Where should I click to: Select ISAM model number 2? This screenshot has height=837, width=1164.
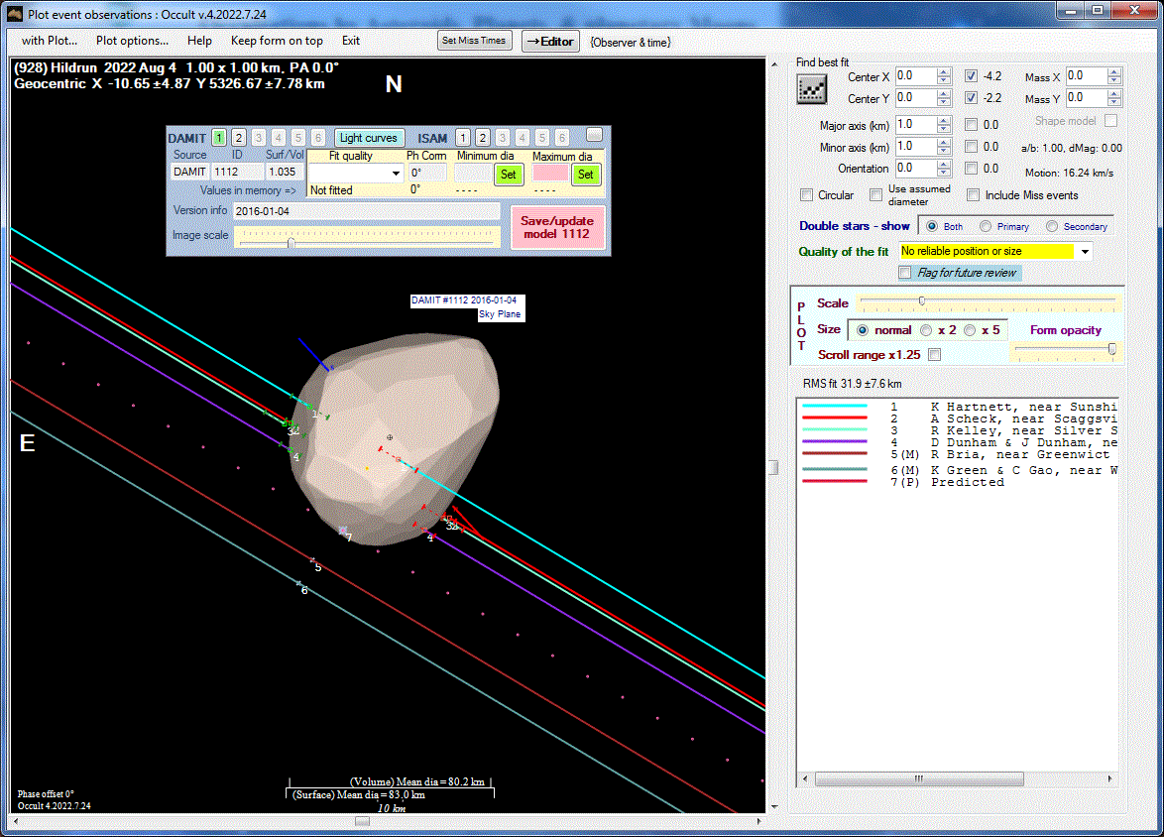(482, 138)
